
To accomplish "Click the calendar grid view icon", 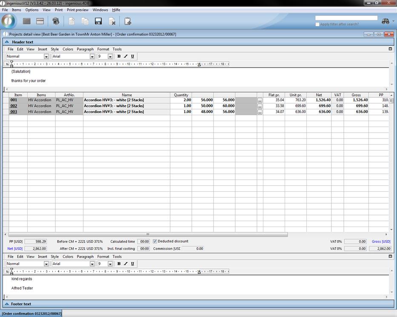I will (x=40, y=21).
